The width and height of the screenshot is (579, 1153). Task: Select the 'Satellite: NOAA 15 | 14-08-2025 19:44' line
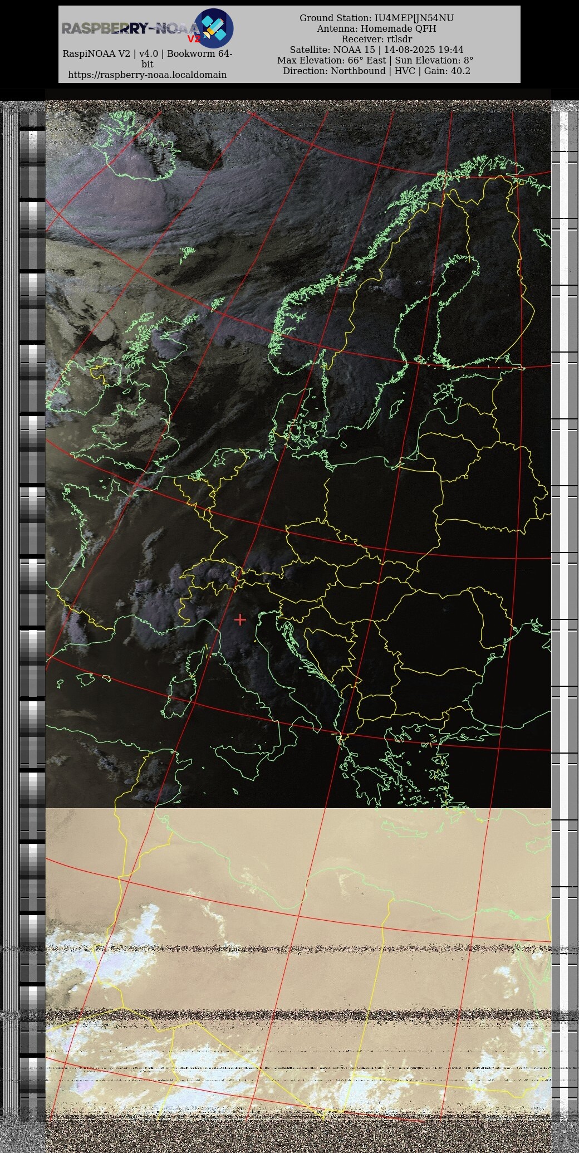[x=377, y=50]
